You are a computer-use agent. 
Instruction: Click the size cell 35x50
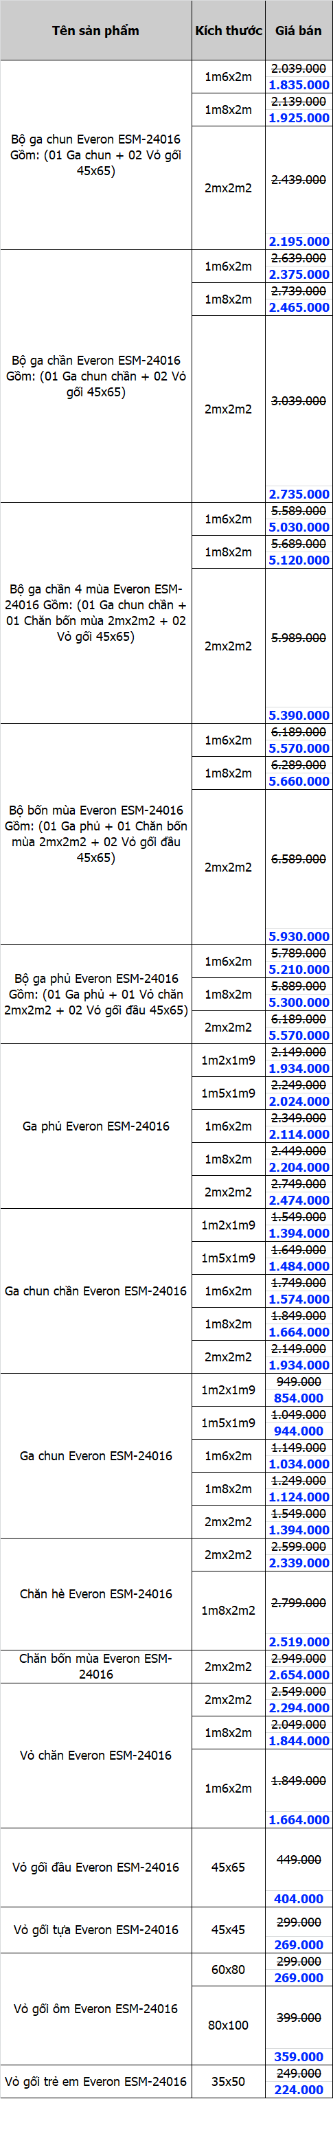(x=228, y=2082)
